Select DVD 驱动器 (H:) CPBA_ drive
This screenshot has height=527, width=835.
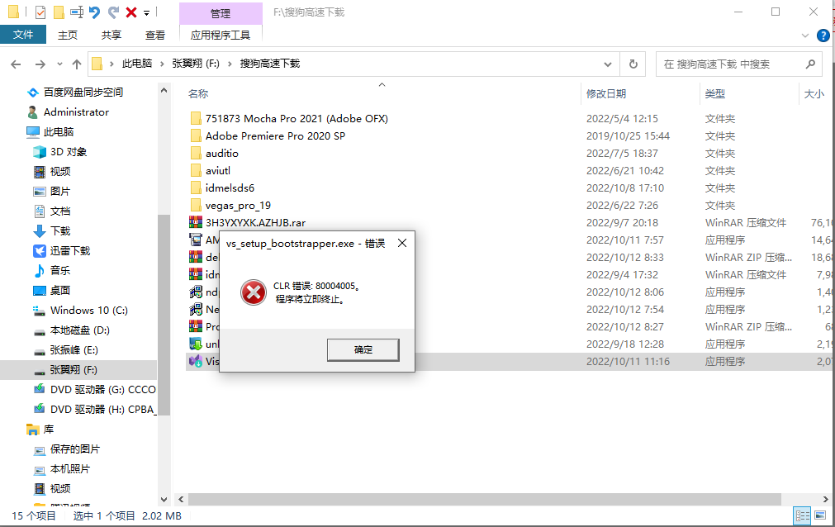pos(103,409)
